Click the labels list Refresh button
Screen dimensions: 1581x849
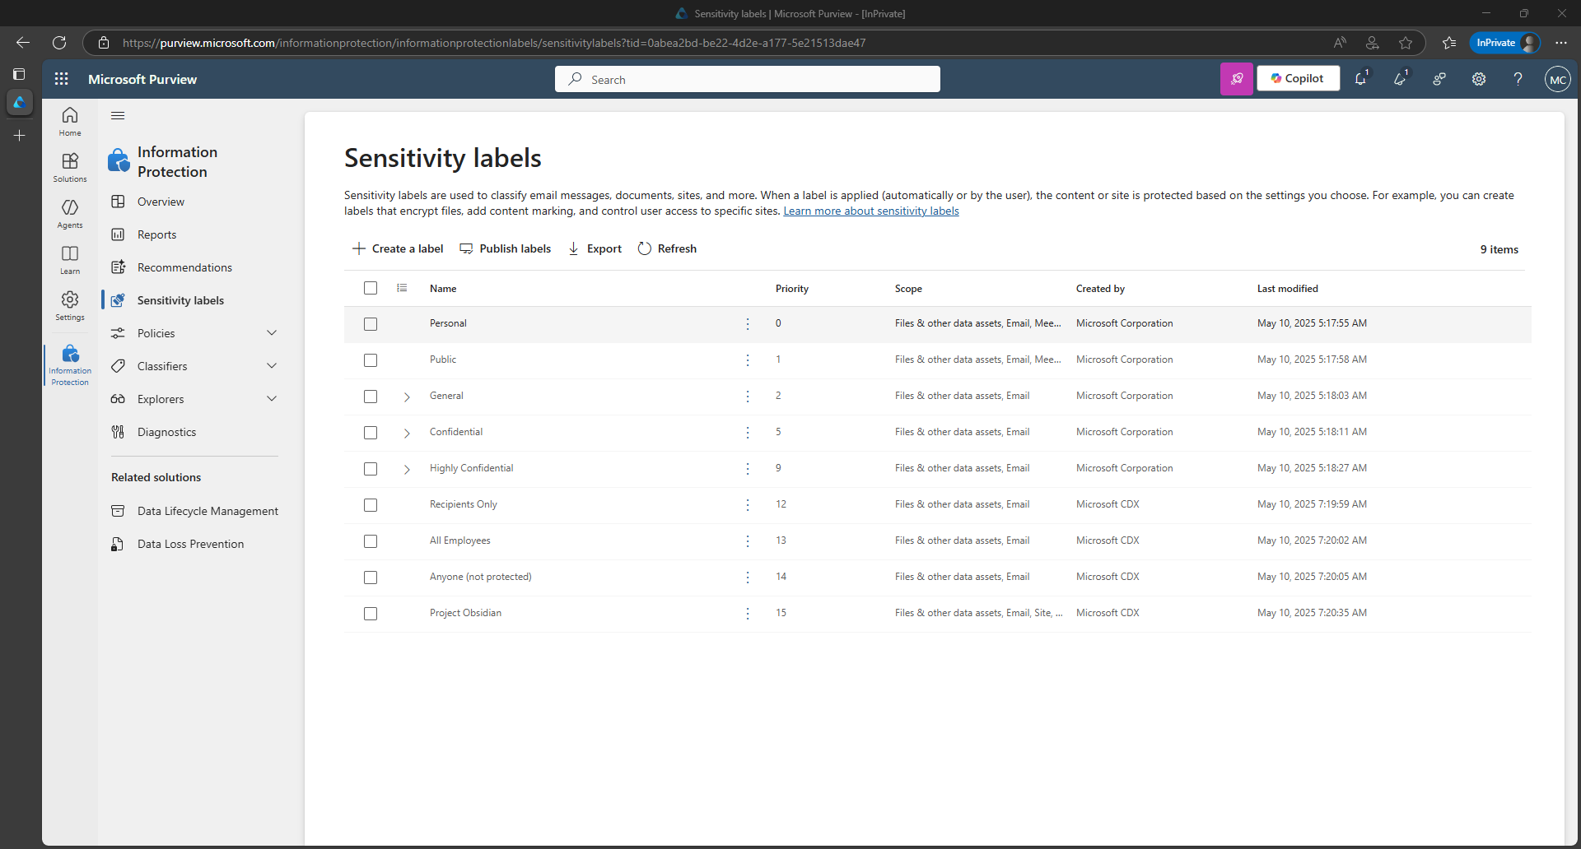tap(667, 248)
